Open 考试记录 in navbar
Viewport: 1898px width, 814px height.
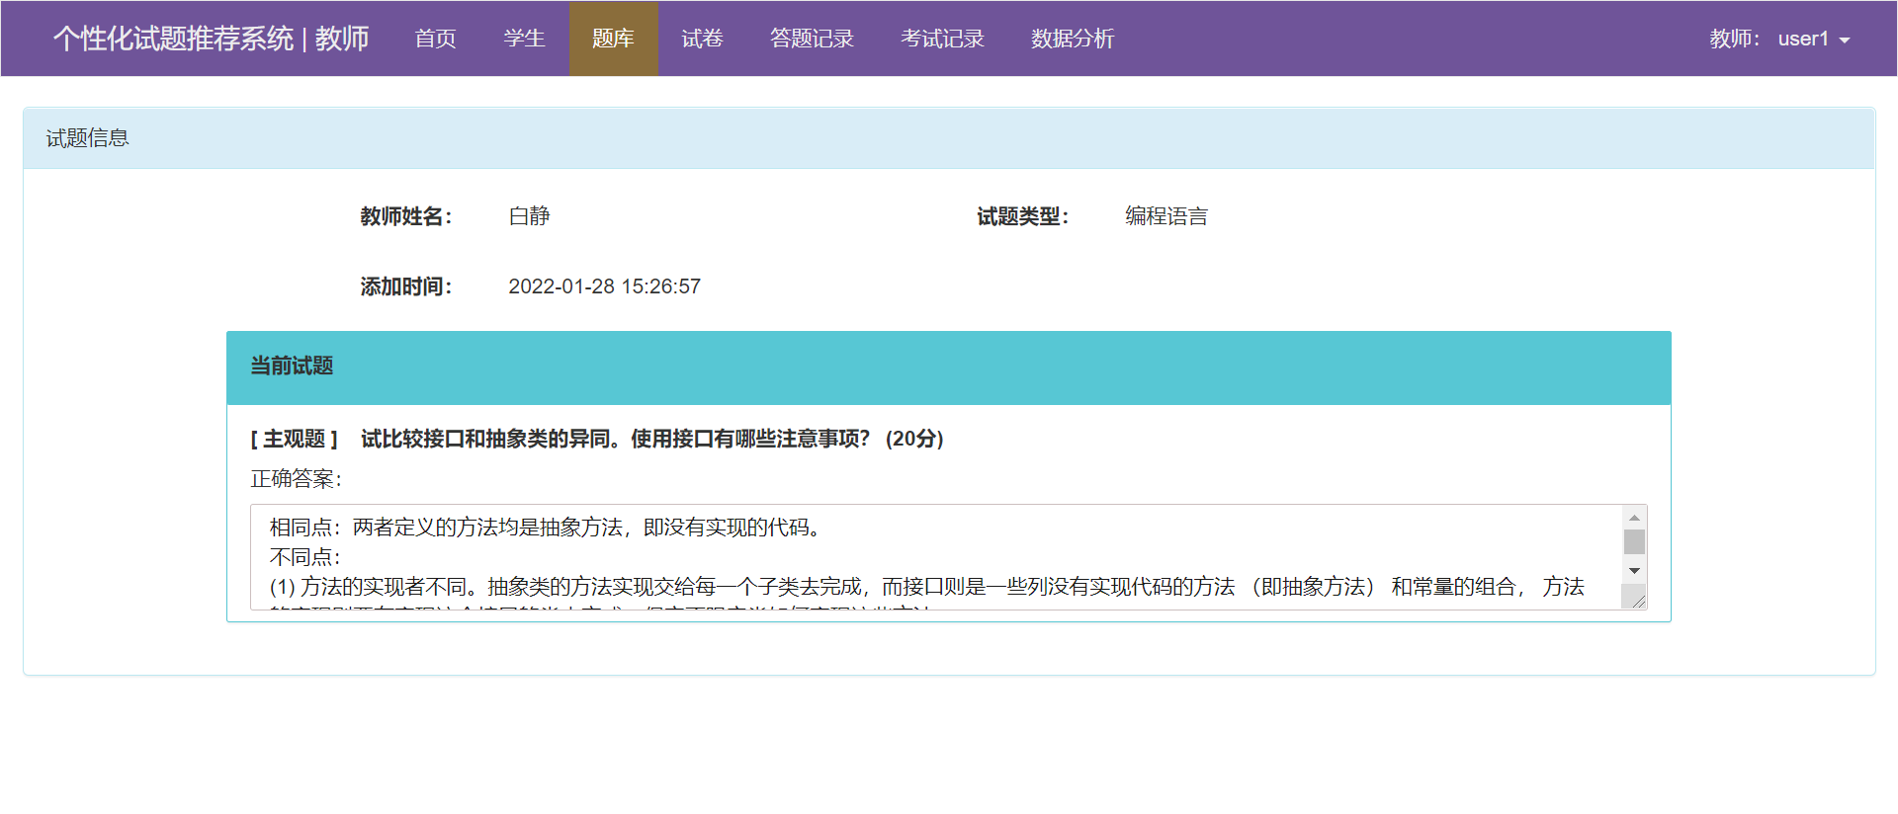pos(942,39)
